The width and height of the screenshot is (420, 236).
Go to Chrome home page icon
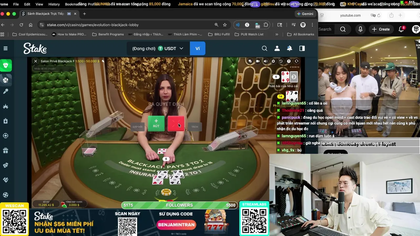pos(31,25)
